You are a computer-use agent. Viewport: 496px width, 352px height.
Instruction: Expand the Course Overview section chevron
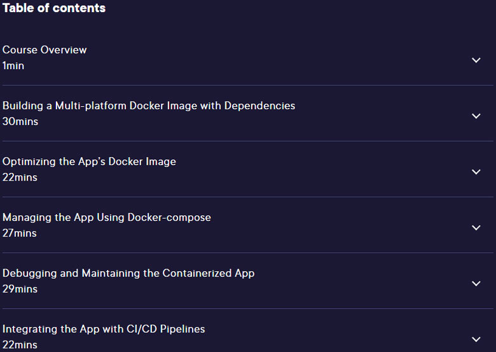(476, 60)
